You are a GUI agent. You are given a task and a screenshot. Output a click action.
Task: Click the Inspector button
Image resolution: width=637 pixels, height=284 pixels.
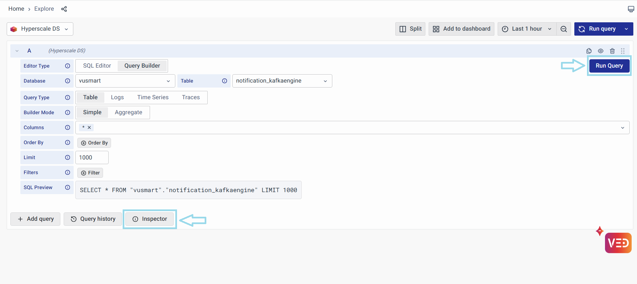tap(150, 219)
